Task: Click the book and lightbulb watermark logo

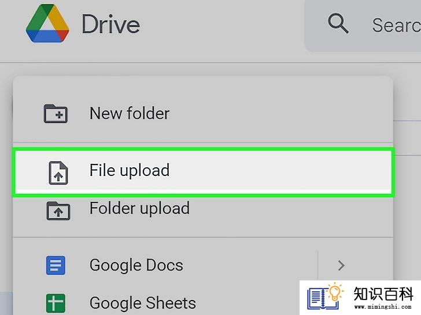Action: coord(325,298)
